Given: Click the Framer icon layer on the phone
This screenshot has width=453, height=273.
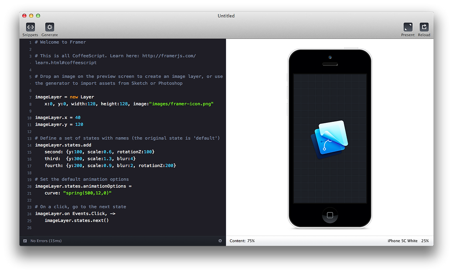Looking at the screenshot, I should [330, 139].
